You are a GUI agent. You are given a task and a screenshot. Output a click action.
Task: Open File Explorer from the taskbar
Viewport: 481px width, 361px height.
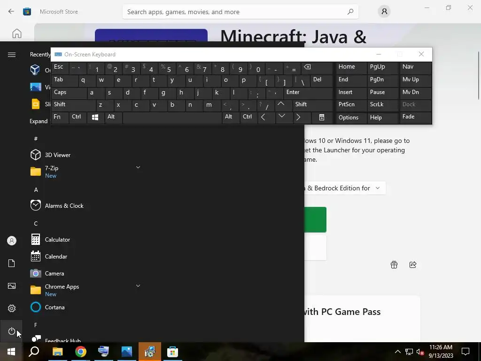[58, 352]
